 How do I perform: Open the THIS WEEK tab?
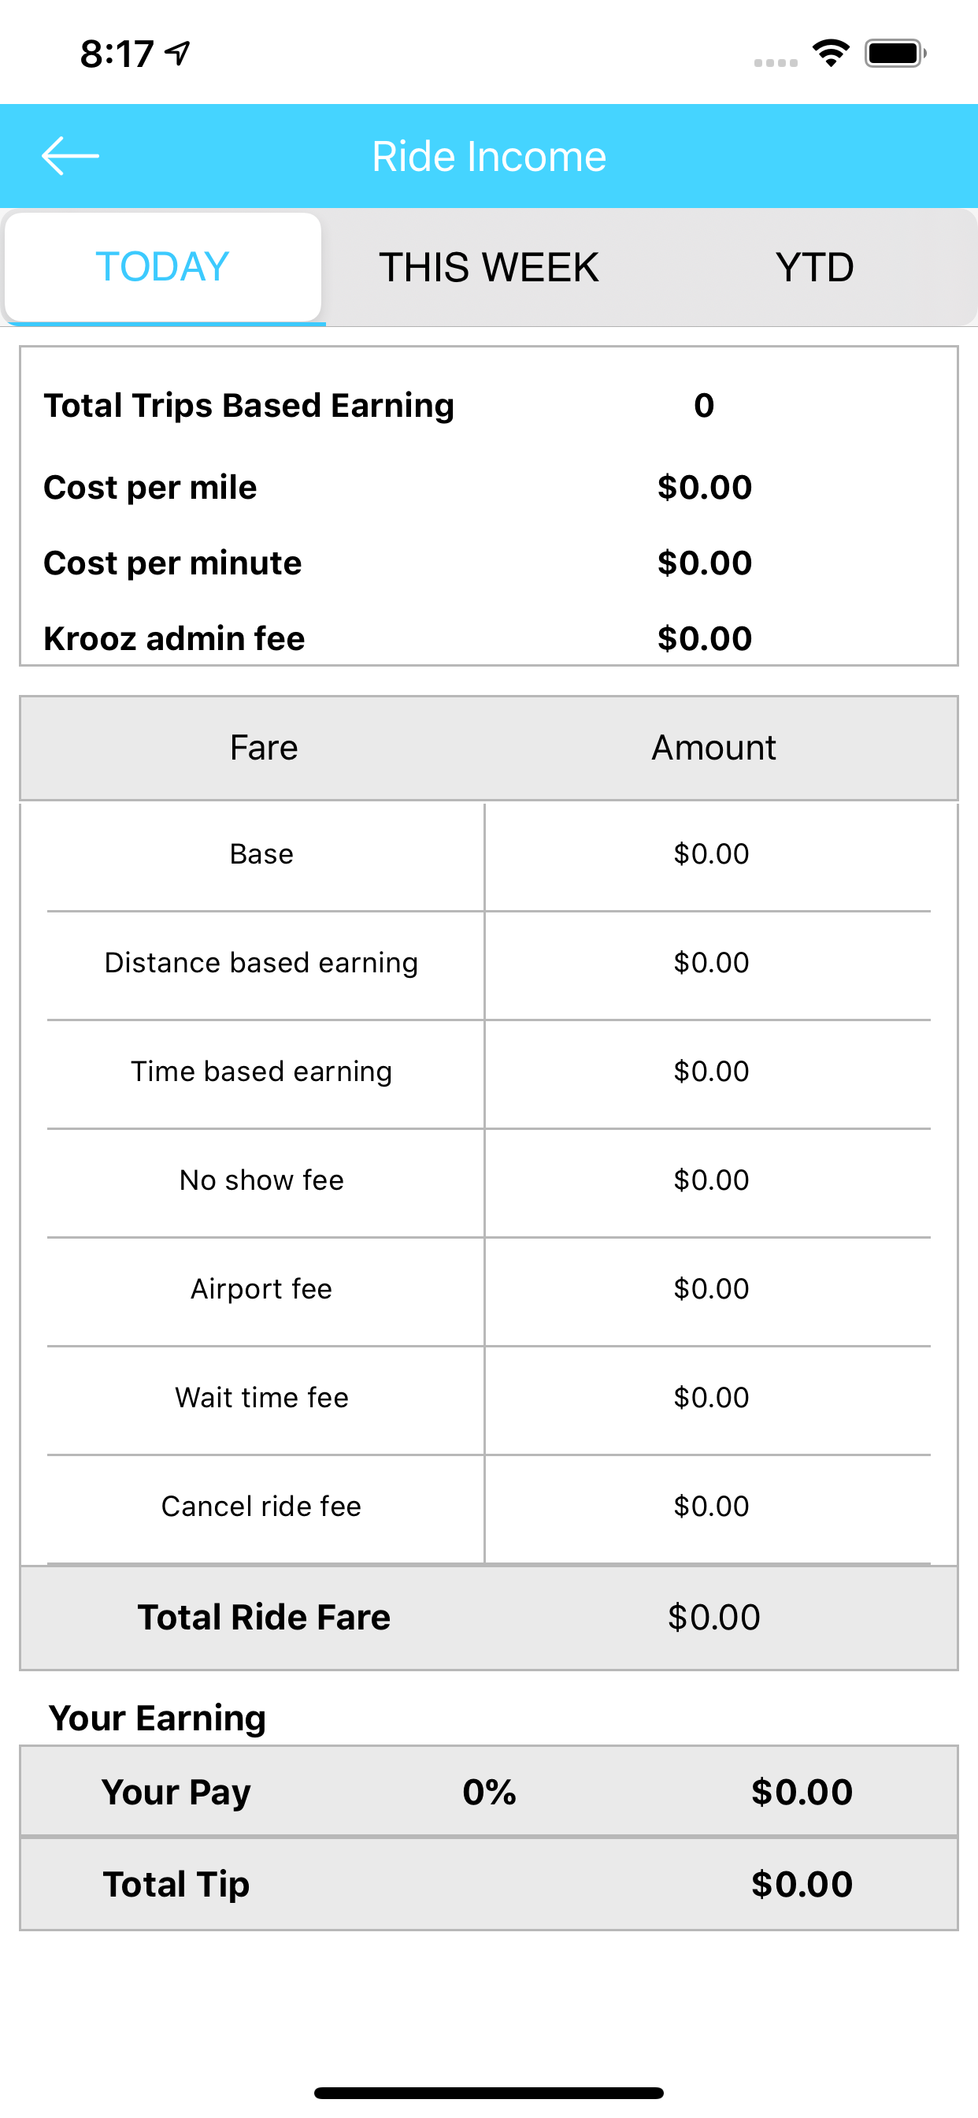[x=488, y=267]
